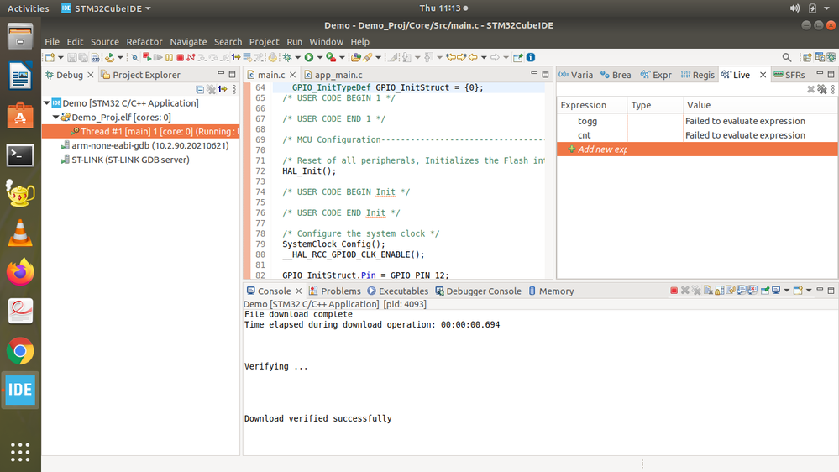Click the blue information icon in toolbar
Viewport: 839px width, 472px height.
coord(531,58)
